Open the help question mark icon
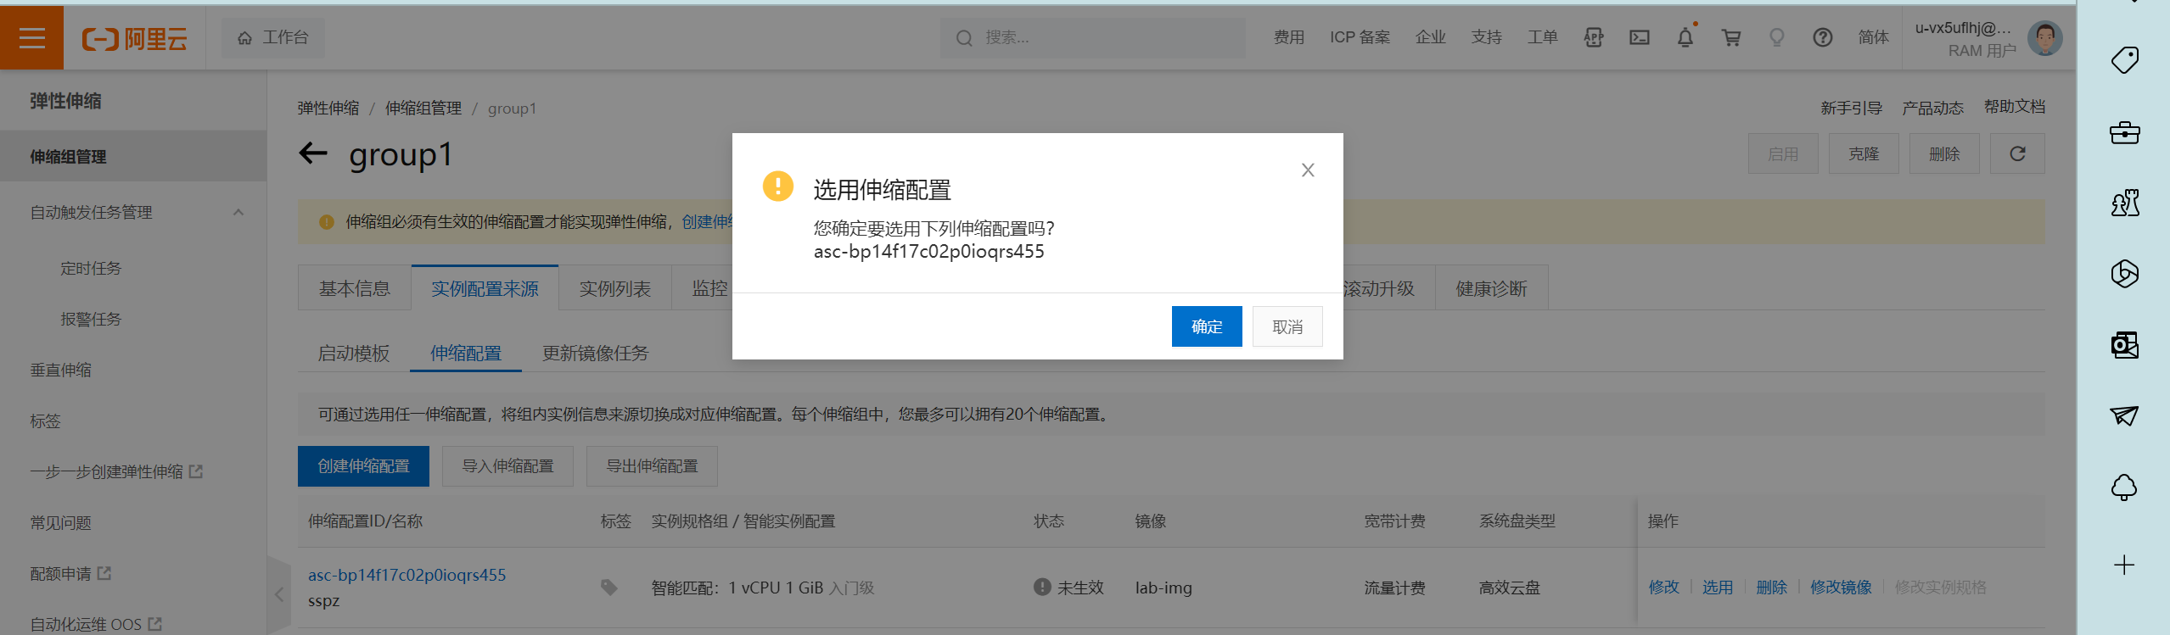Screen dimensions: 2170x635 tap(1822, 38)
